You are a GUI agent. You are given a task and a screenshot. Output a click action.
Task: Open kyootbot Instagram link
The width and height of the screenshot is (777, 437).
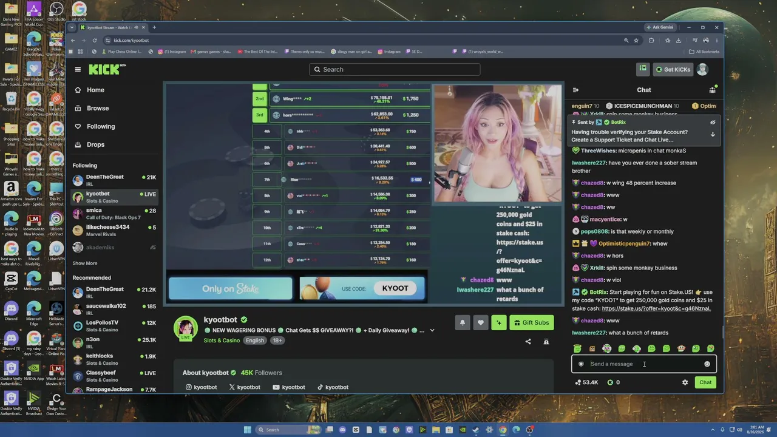coord(201,387)
